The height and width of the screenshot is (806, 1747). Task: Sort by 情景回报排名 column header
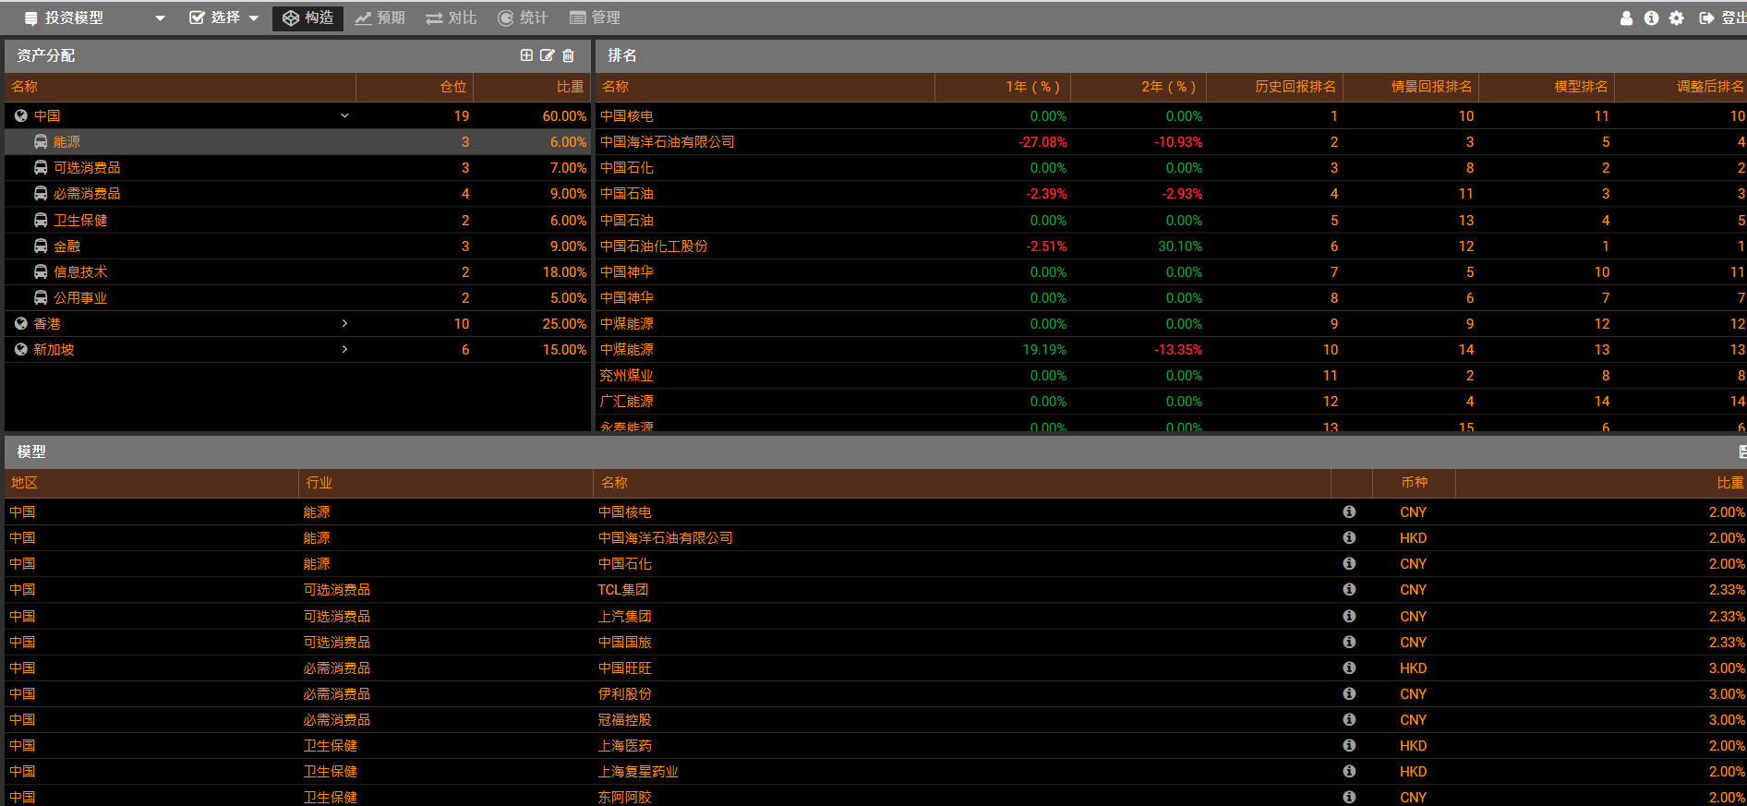[1410, 87]
